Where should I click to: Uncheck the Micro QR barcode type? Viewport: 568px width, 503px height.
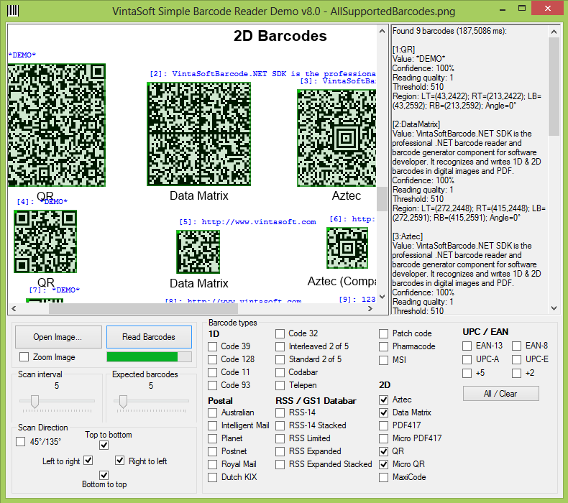click(384, 464)
